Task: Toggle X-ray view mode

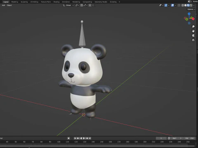Action: point(179,5)
